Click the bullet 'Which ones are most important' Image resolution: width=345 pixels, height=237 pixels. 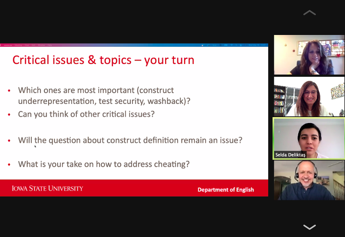(x=104, y=95)
